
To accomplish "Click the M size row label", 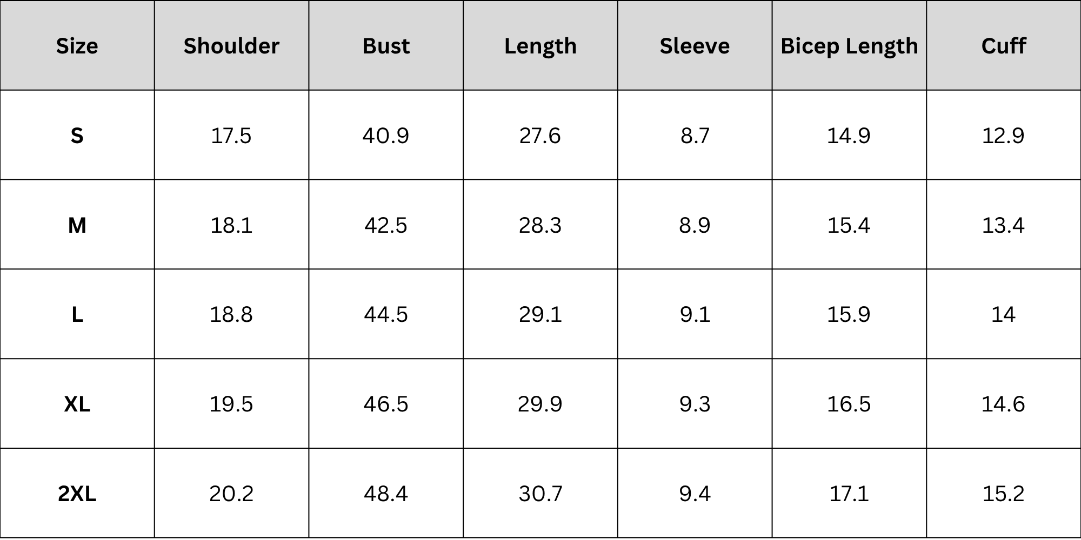I will 77,225.
